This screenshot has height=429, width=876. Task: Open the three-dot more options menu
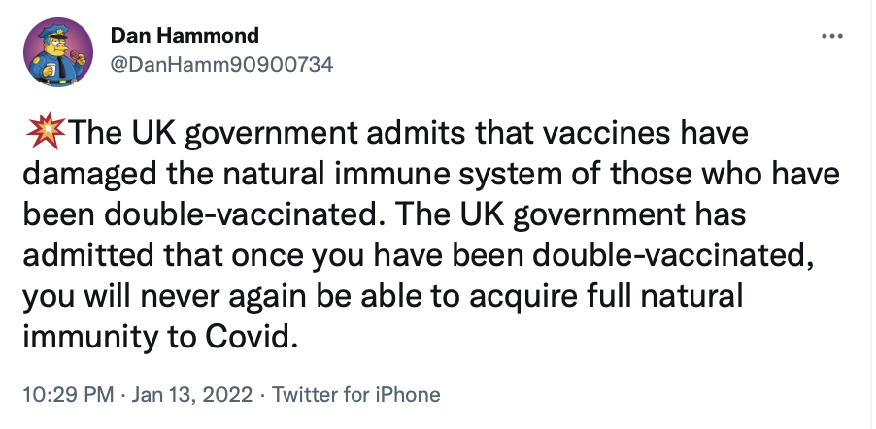pyautogui.click(x=832, y=37)
